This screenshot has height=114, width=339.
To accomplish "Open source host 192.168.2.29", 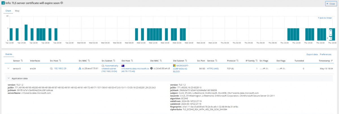I will 60,68.
